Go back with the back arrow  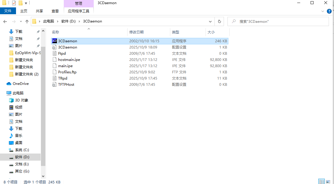pos(5,22)
